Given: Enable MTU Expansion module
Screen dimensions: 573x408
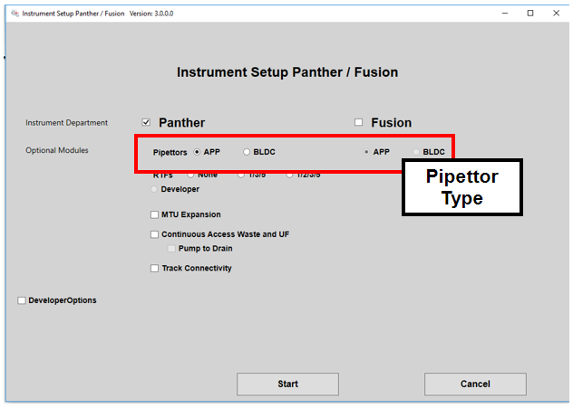Looking at the screenshot, I should click(x=154, y=215).
